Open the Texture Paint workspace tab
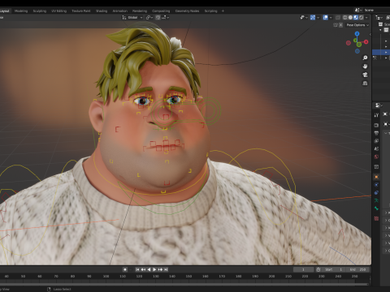The height and width of the screenshot is (292, 390). point(81,11)
